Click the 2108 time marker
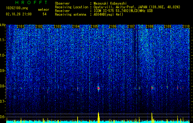This screenshot has height=123, width=193. (149, 26)
